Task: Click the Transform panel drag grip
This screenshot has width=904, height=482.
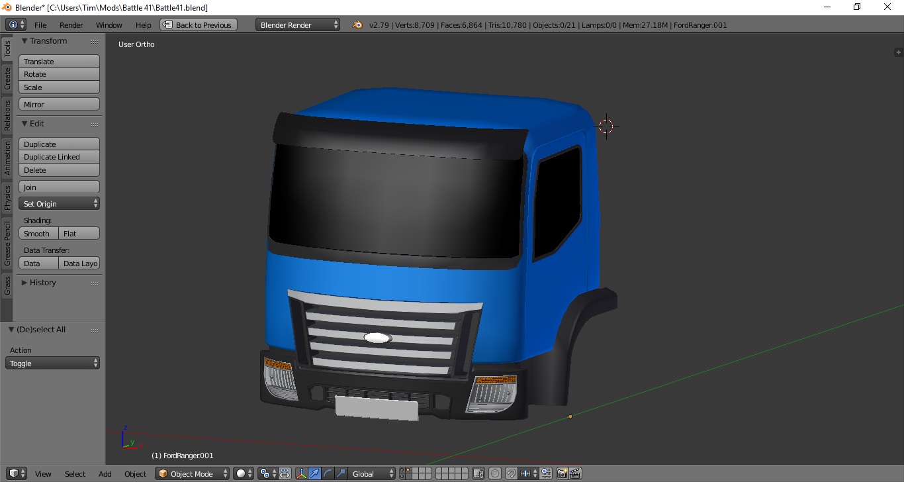Action: (x=95, y=41)
